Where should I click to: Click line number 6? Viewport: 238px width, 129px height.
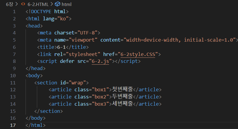[x=14, y=47]
